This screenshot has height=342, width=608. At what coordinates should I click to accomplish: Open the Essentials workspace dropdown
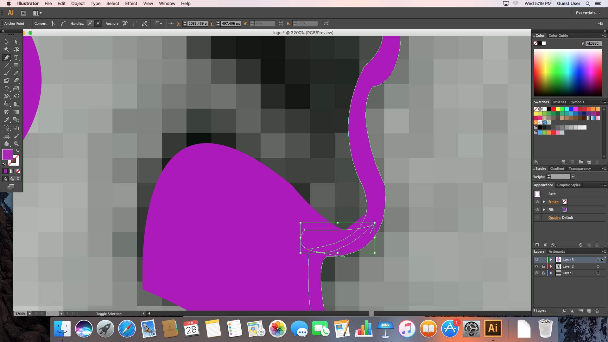588,13
